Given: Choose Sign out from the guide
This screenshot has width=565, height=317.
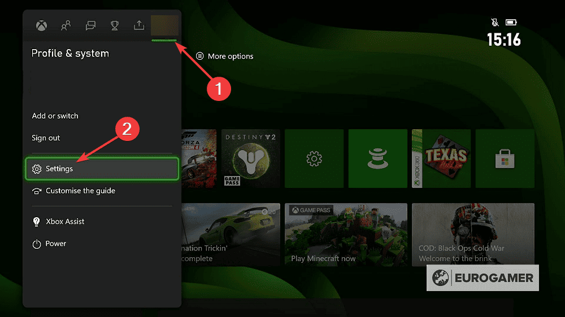Looking at the screenshot, I should 46,138.
